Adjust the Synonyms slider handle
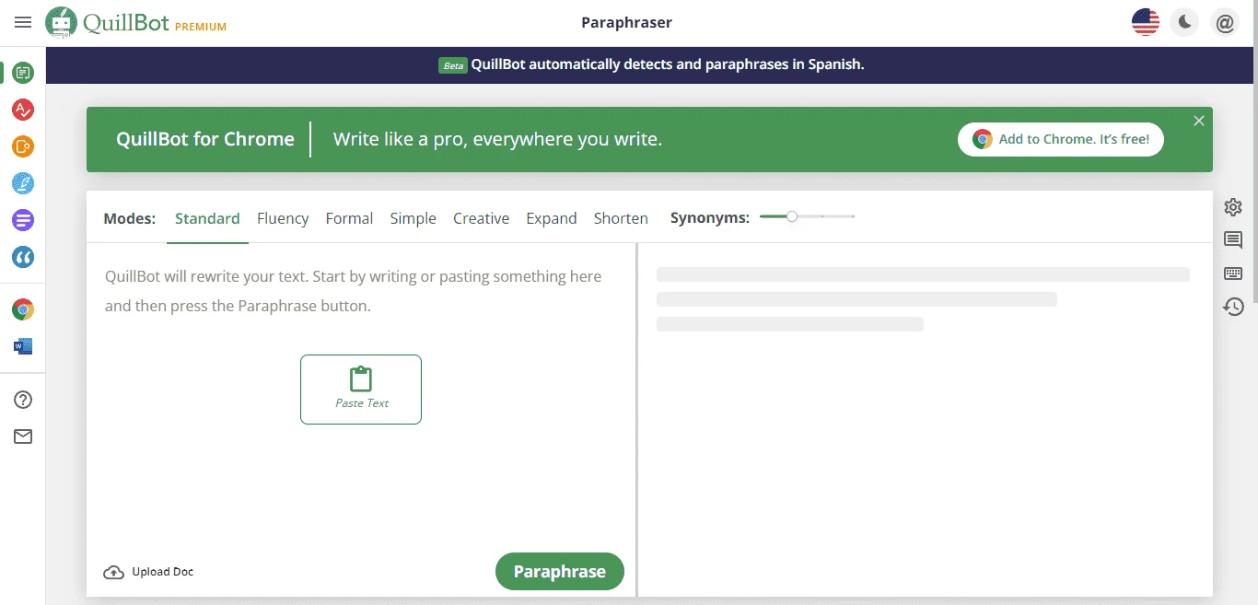The height and width of the screenshot is (605, 1258). click(792, 216)
